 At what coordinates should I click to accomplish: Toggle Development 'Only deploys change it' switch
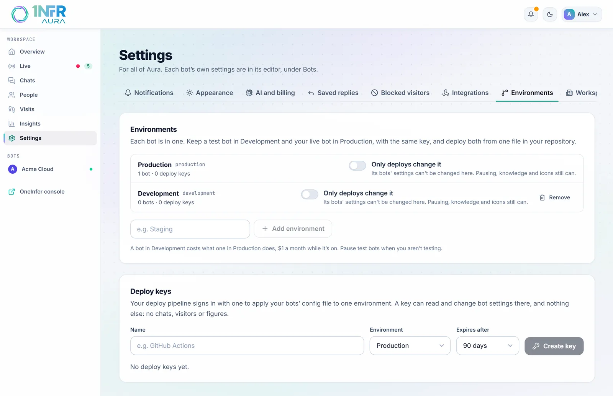(310, 194)
